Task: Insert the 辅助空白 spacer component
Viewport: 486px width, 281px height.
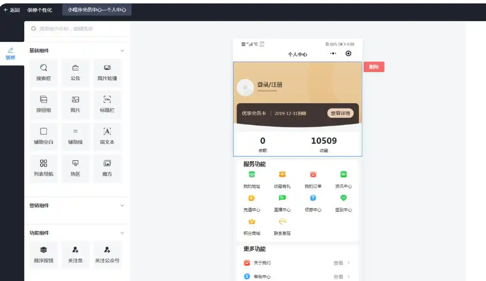Action: pos(44,136)
